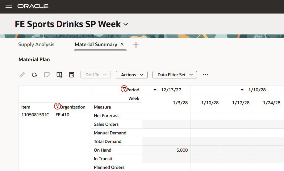This screenshot has height=171, width=284.
Task: Open the Actions dropdown menu
Action: coord(132,75)
